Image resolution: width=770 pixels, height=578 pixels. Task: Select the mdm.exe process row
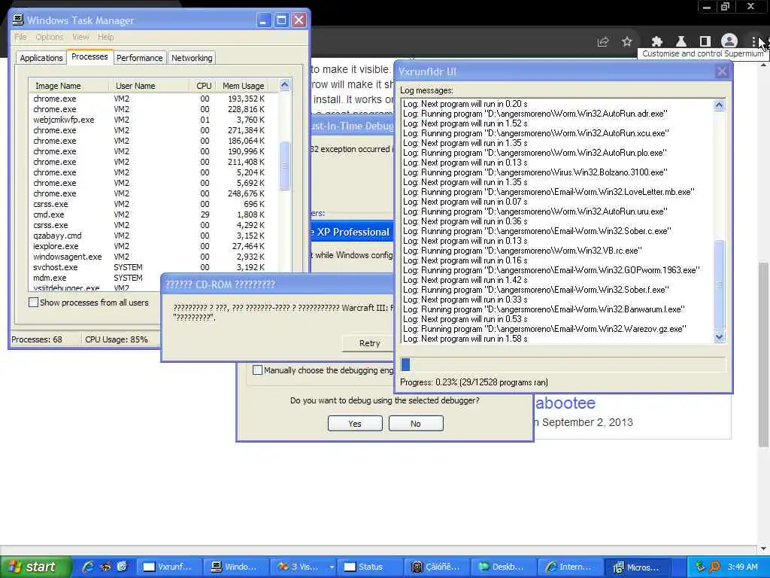(95, 278)
